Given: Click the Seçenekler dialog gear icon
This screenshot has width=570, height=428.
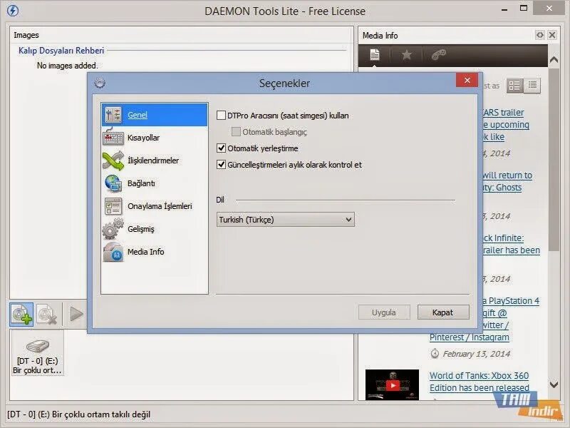Looking at the screenshot, I should point(100,83).
